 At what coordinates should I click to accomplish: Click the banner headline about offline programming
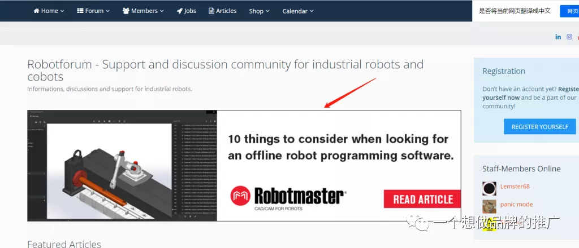point(340,147)
